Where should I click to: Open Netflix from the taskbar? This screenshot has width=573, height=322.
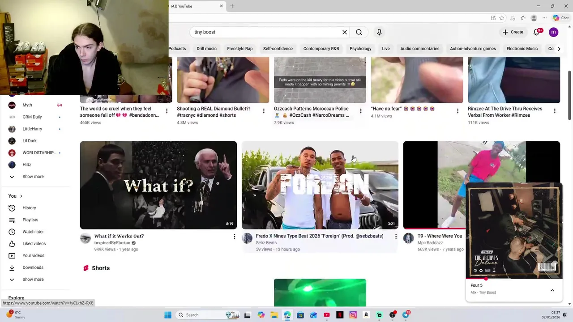[340, 315]
